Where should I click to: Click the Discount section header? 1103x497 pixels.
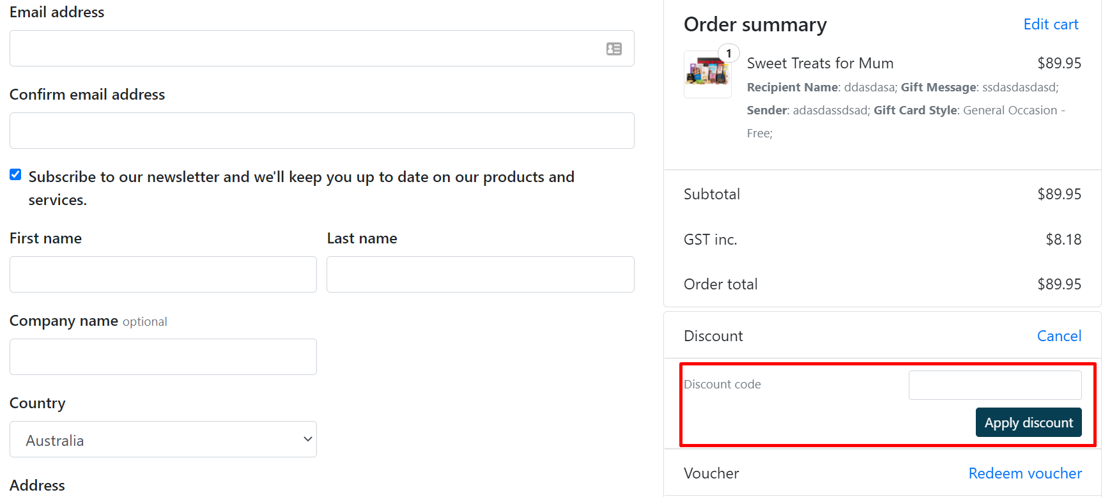click(713, 335)
